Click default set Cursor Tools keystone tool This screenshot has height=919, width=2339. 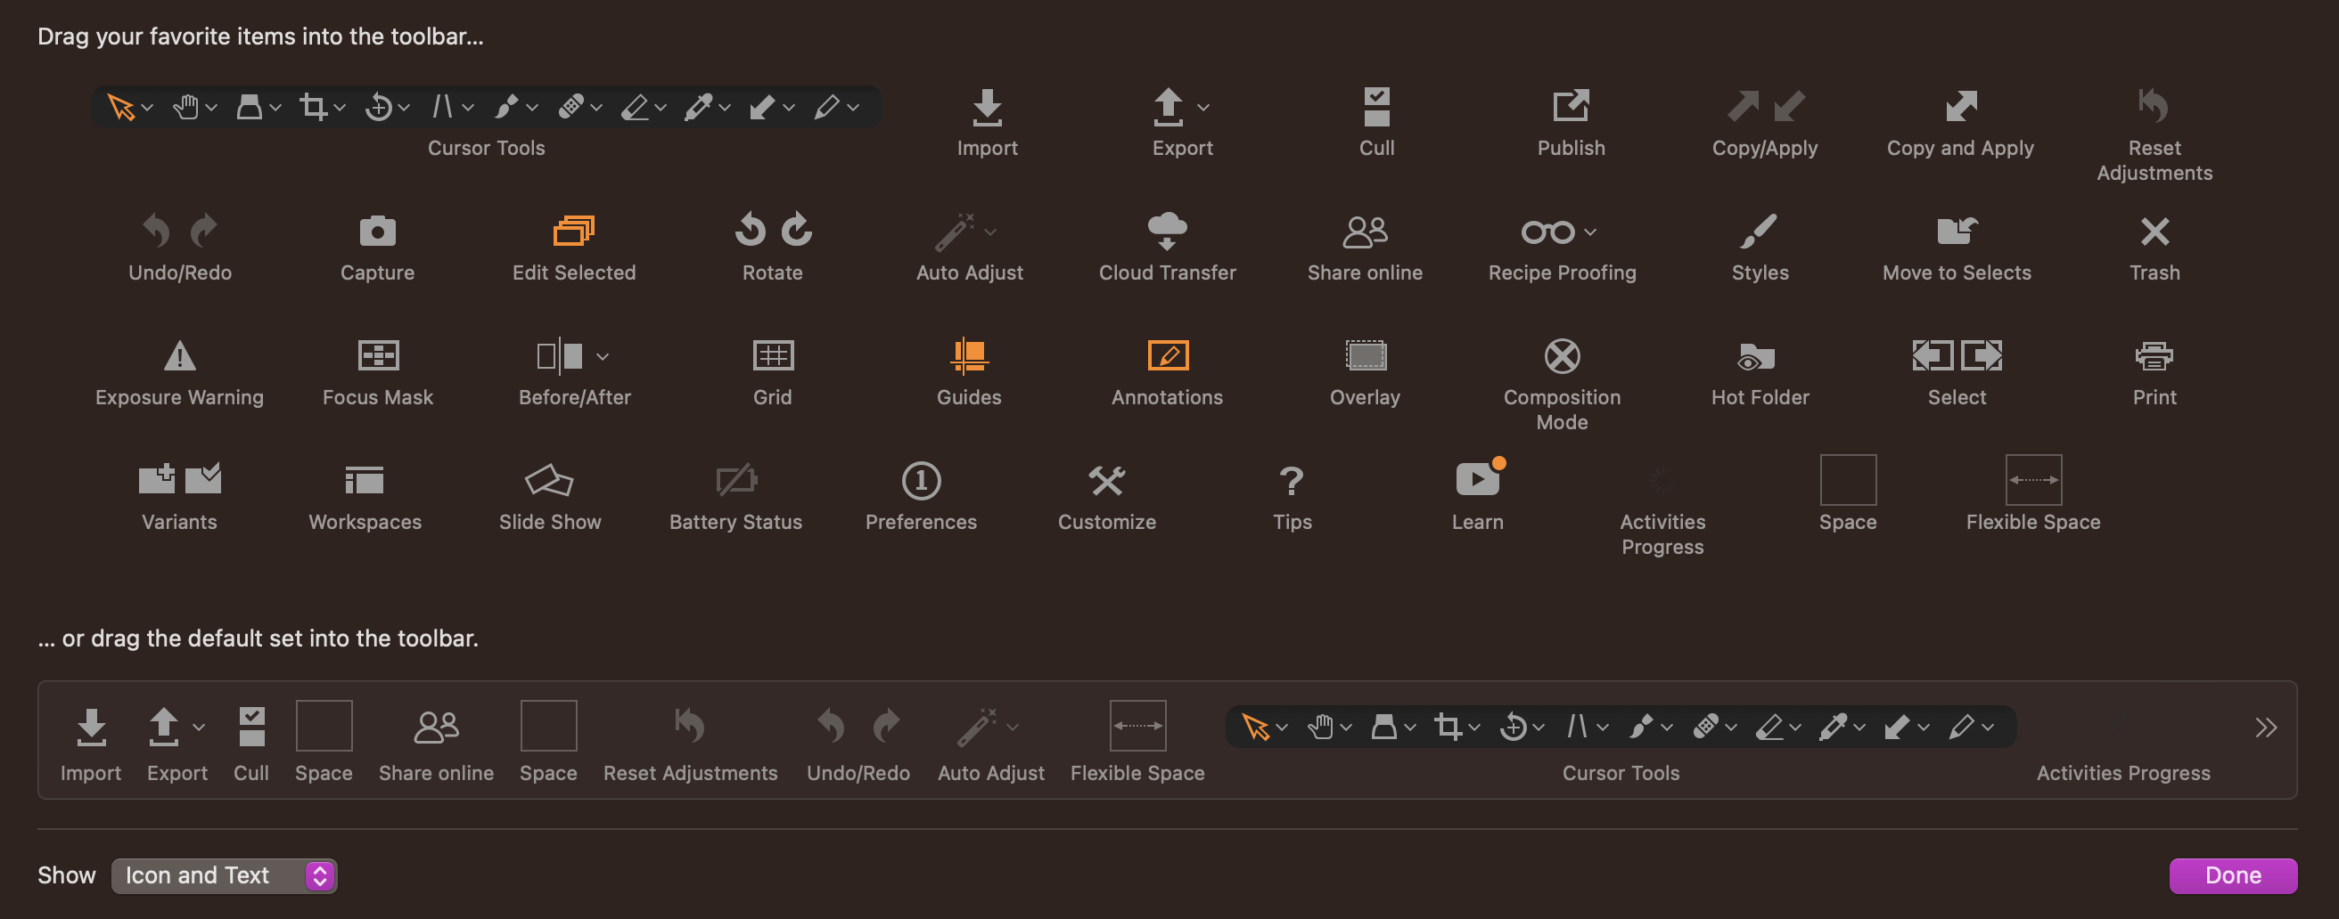tap(1383, 727)
